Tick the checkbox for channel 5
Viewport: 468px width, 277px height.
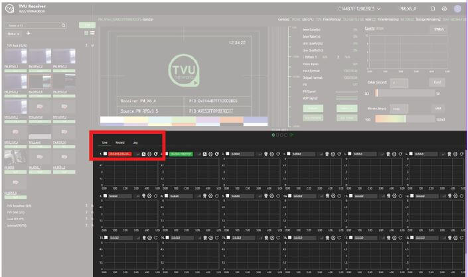coord(350,154)
